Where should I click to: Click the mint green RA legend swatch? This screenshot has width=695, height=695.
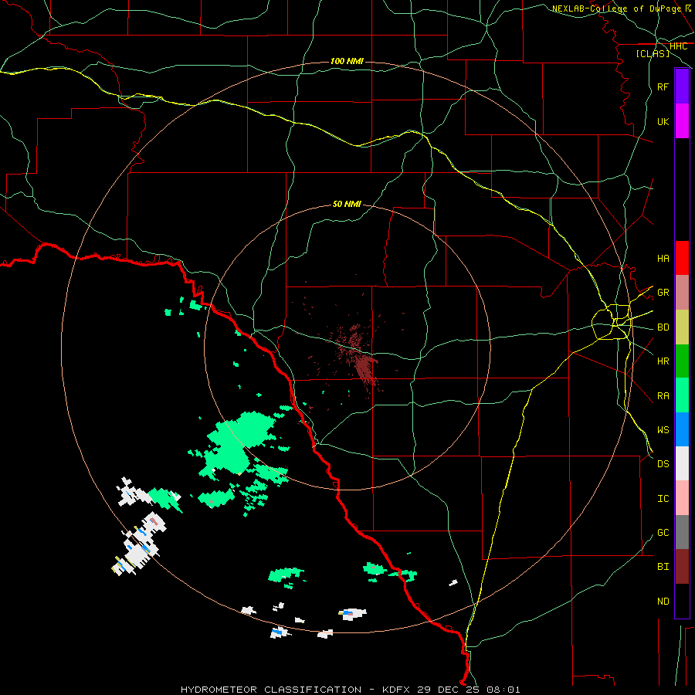coord(682,395)
